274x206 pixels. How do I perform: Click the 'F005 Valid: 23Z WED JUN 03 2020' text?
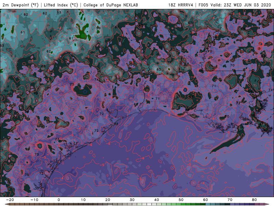tap(235, 5)
